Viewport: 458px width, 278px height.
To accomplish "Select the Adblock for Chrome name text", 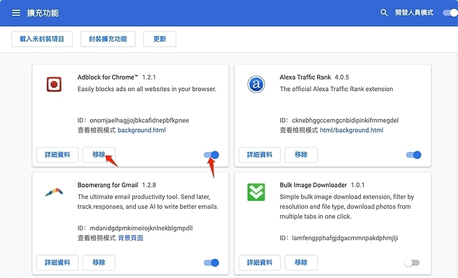I will click(108, 77).
